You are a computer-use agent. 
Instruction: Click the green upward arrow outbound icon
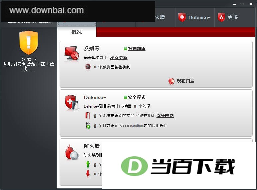click(x=88, y=164)
